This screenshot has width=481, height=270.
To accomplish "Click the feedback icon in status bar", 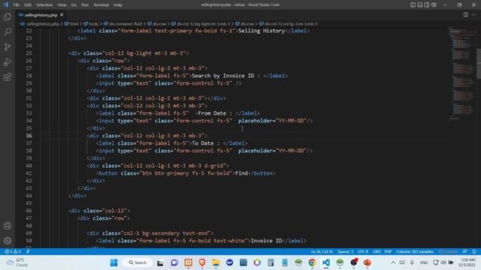I will [465, 252].
